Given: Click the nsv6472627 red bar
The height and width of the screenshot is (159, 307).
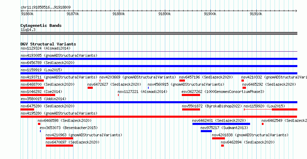Looking at the screenshot, I should point(90,88).
